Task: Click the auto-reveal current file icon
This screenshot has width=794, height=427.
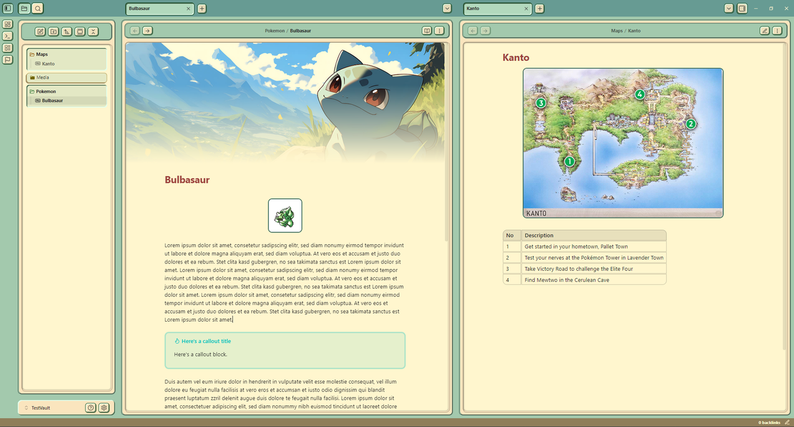Action: click(x=79, y=32)
